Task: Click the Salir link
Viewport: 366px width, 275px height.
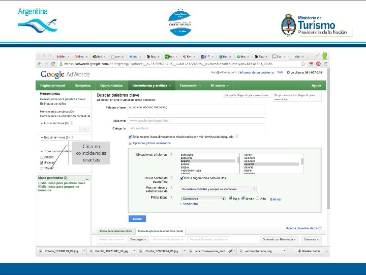Action: (280, 72)
